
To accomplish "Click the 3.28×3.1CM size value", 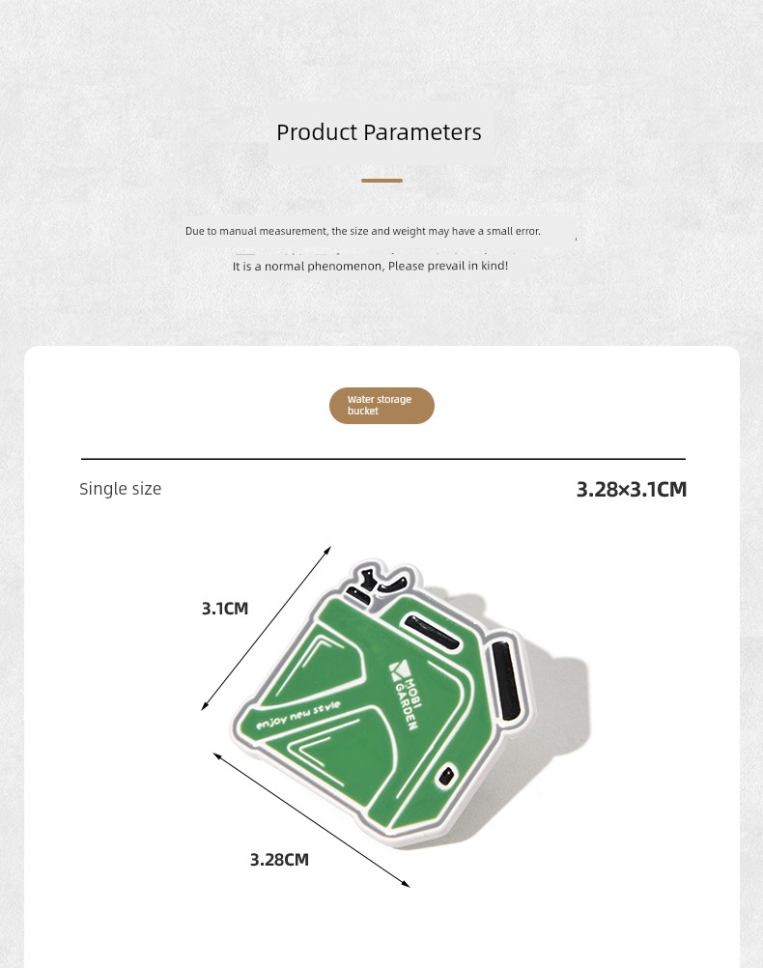I will pyautogui.click(x=632, y=489).
